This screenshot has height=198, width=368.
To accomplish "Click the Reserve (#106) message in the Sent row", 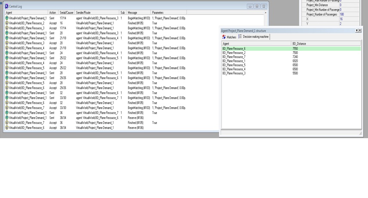I will (136, 118).
